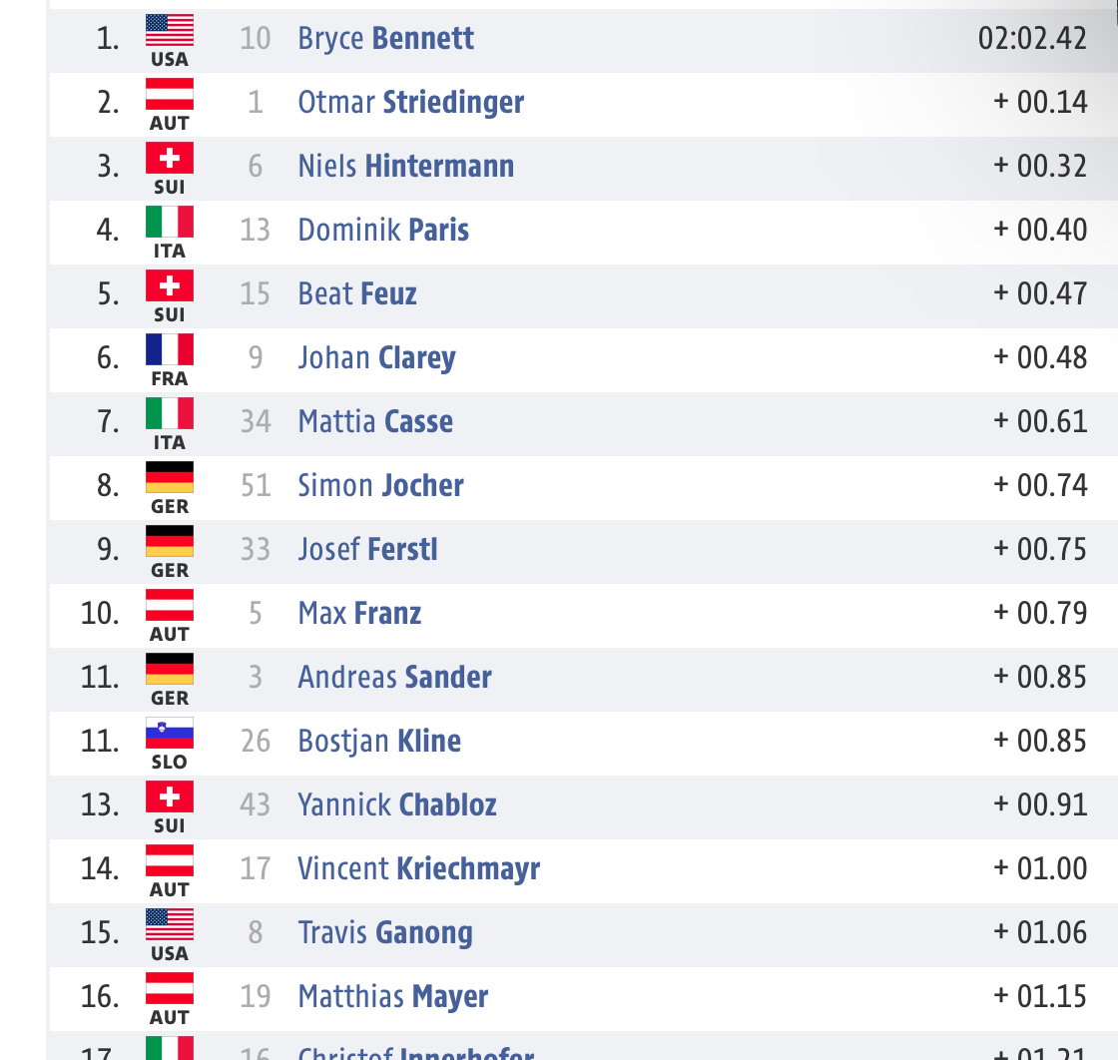Click Vincent Kriechmayr name link
1118x1060 pixels.
pos(418,869)
